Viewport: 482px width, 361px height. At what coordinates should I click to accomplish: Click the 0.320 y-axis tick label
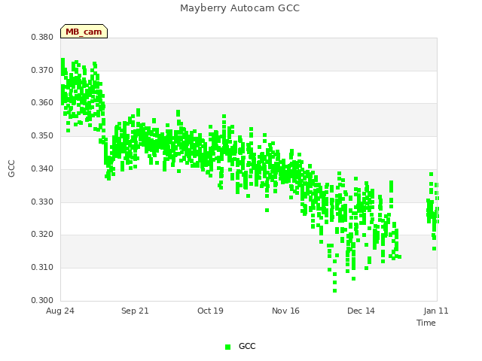click(x=42, y=235)
